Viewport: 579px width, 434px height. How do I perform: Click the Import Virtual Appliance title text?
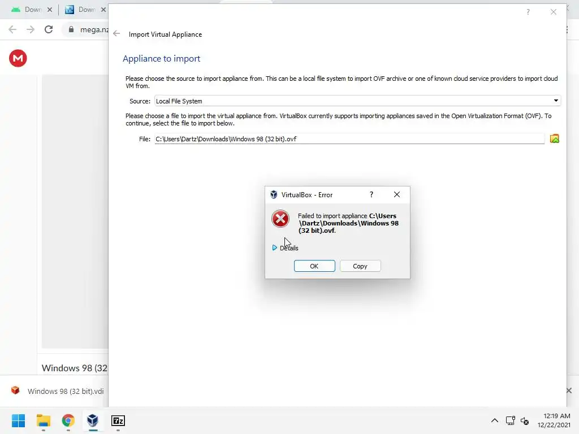pyautogui.click(x=166, y=34)
